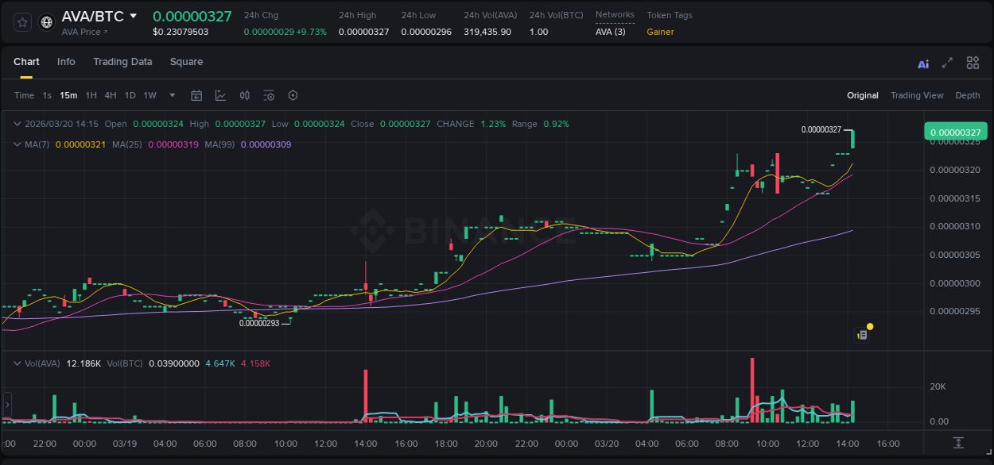Click the small order notification icon on the chart
Viewport: 994px width, 465px height.
pos(862,334)
